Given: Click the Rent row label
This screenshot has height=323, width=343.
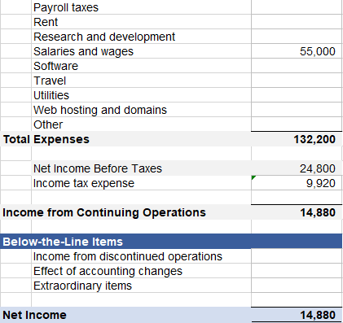Looking at the screenshot, I should coord(46,22).
